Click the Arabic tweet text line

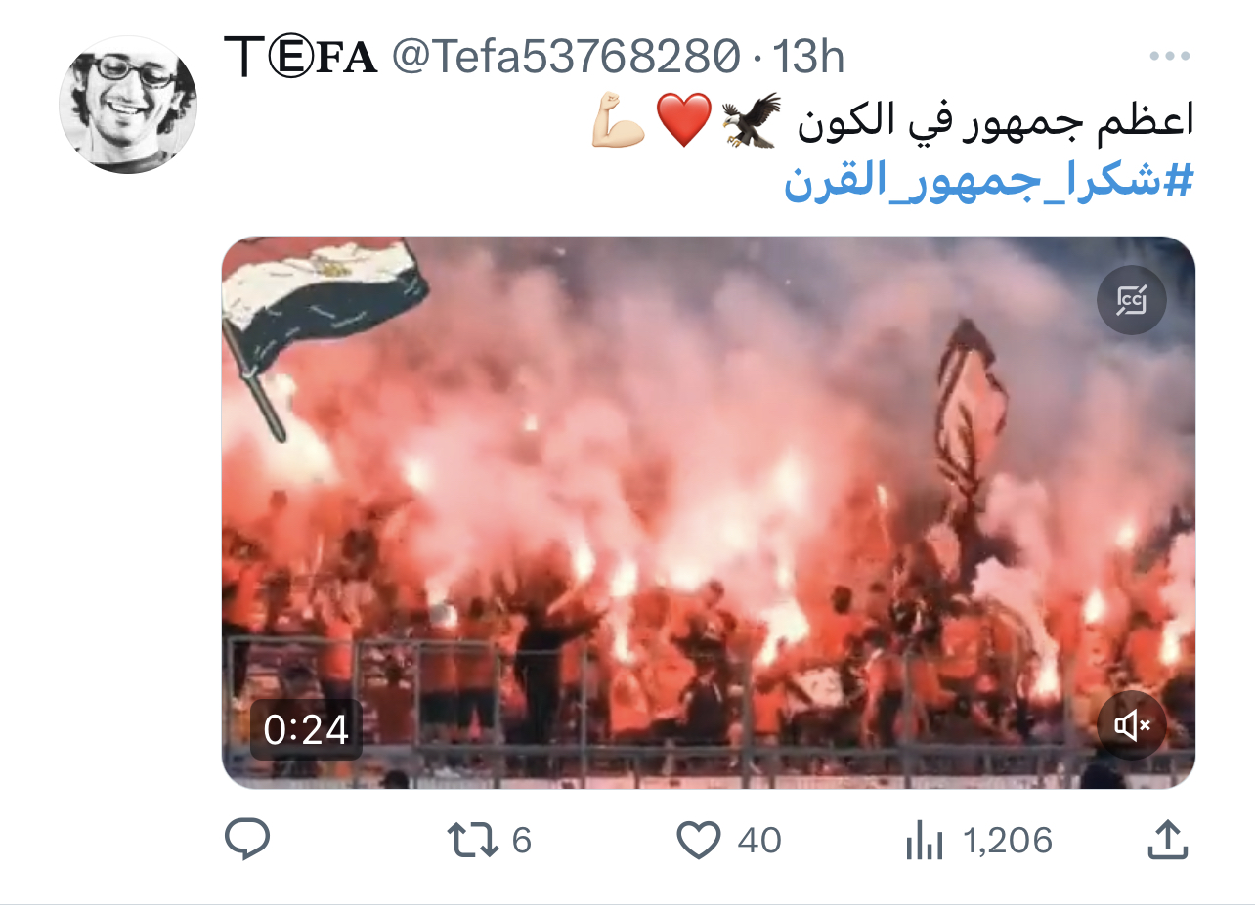[x=996, y=122]
